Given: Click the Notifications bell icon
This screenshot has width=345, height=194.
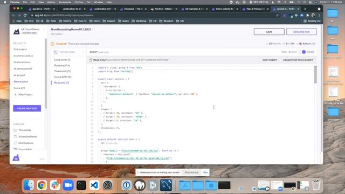Looking at the screenshot, I should click(x=15, y=143).
